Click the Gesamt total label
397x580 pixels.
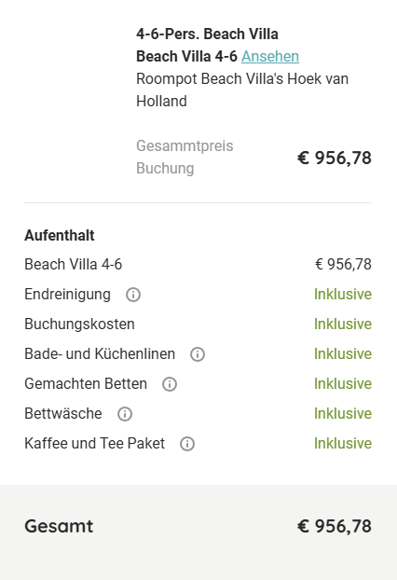(x=59, y=526)
